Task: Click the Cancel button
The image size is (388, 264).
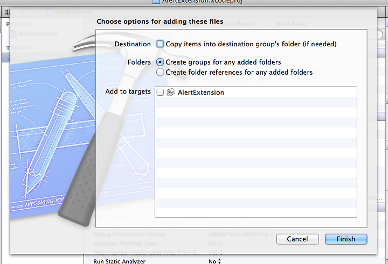Action: 297,239
